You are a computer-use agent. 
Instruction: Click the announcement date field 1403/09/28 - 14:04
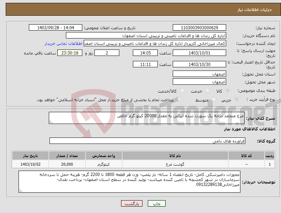[x=56, y=28]
